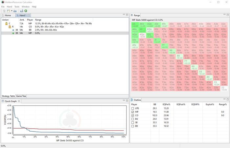Select CO range 9.0%, 99+ ATs+

[49, 27]
